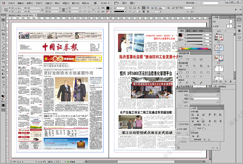Select the Scissors tool in toolbox
Viewport: 243px width, 164px height.
(3, 67)
